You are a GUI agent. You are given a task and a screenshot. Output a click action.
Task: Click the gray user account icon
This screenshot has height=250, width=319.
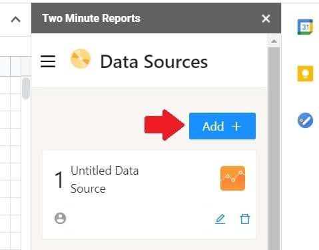click(60, 218)
